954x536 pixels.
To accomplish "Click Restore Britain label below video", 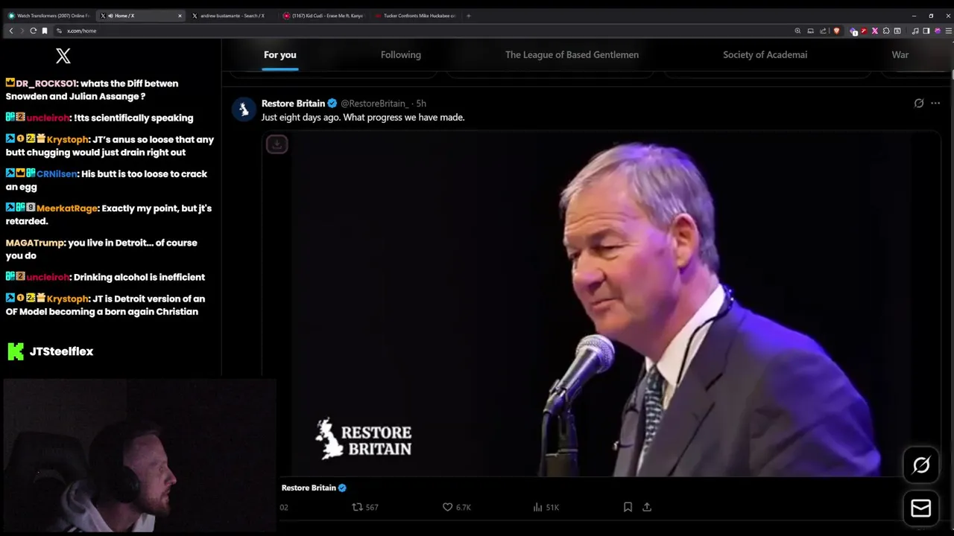I will tap(309, 488).
